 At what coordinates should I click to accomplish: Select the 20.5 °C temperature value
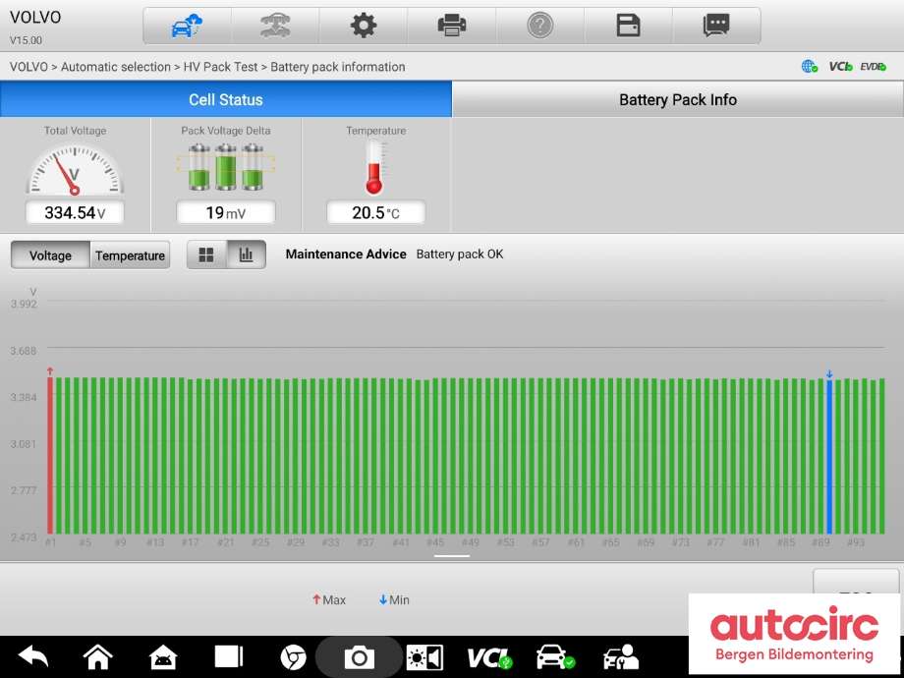point(376,213)
